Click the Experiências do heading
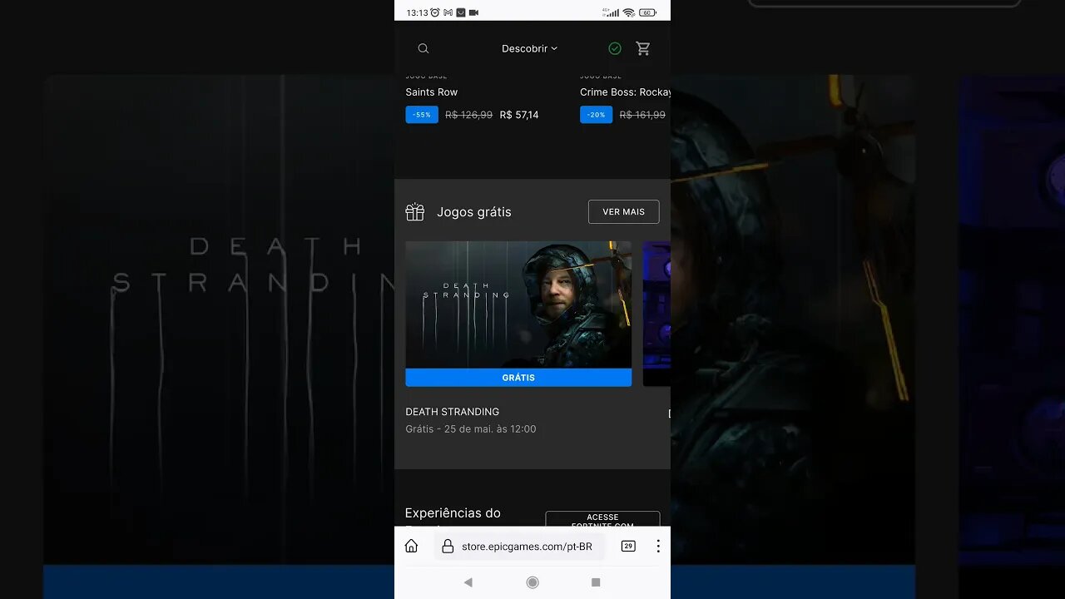The height and width of the screenshot is (599, 1065). point(453,513)
